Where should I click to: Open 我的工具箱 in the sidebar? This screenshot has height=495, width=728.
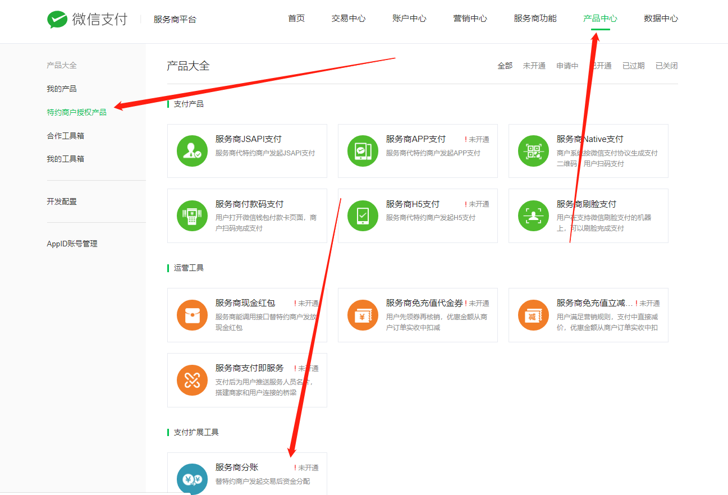(x=65, y=159)
